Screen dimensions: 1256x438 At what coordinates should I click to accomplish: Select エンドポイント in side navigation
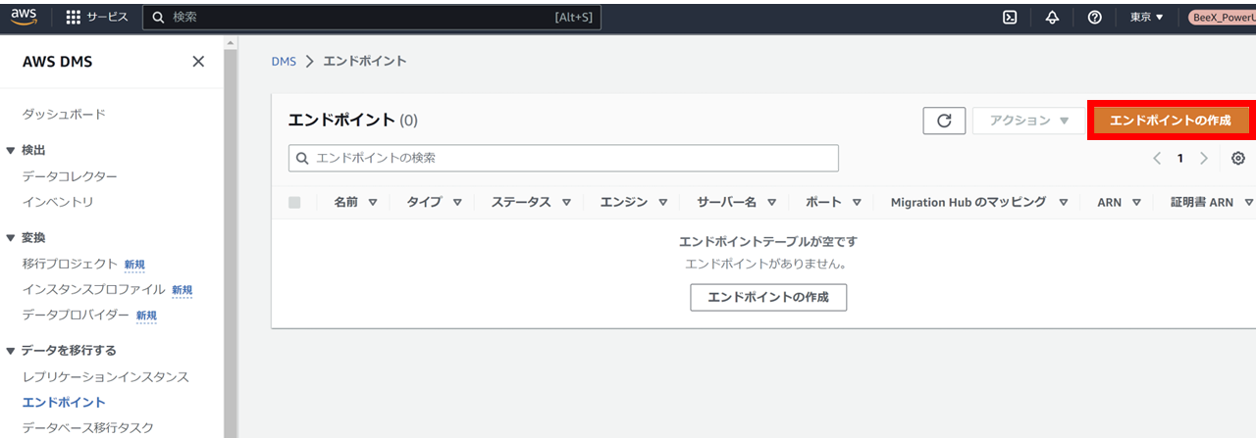tap(64, 403)
